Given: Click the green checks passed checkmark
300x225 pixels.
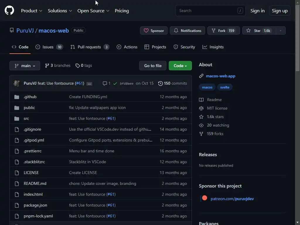Looking at the screenshot, I should pos(115,83).
